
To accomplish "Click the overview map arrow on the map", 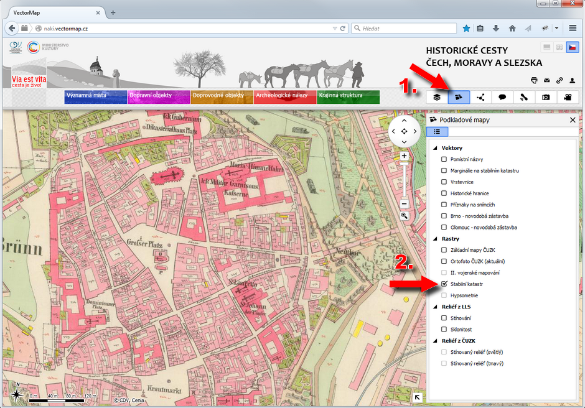I will coord(418,397).
